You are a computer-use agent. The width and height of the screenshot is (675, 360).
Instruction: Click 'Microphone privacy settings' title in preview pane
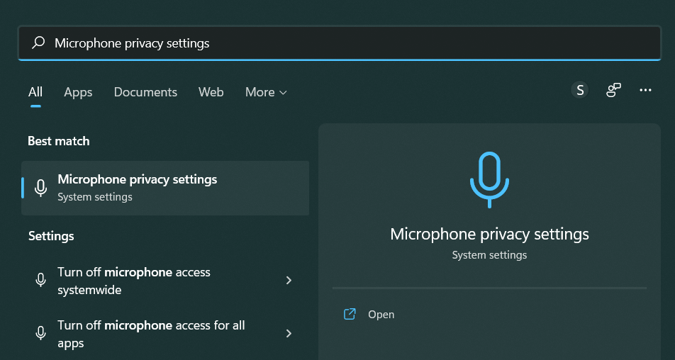click(489, 234)
